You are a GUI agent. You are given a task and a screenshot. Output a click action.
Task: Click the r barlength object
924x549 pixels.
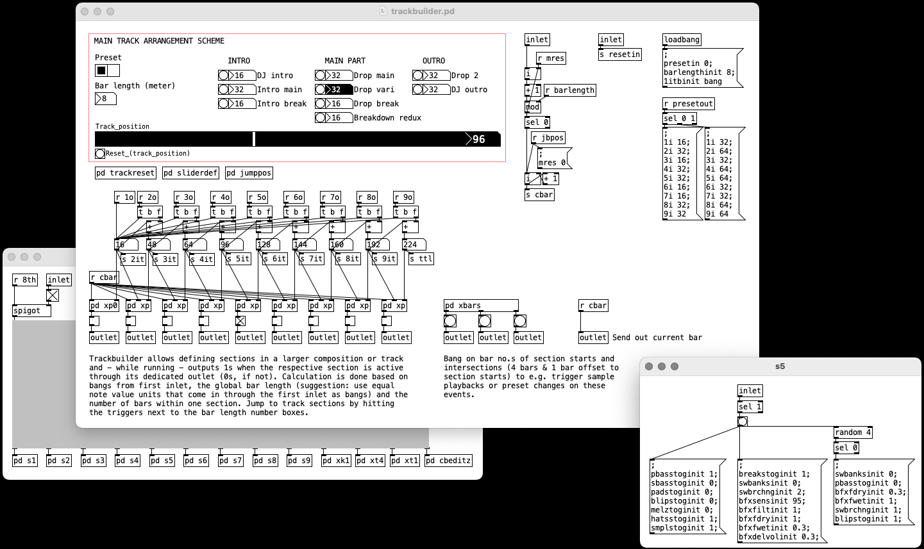570,90
